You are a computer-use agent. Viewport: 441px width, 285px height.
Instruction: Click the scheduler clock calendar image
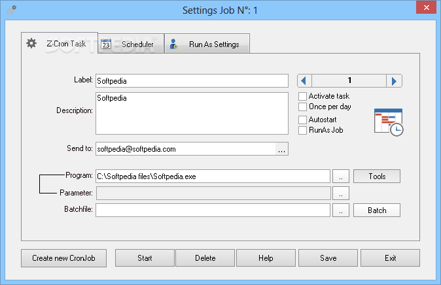click(x=389, y=122)
